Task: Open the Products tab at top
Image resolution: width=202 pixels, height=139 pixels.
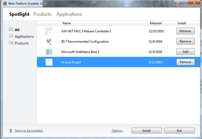Action: 42,14
